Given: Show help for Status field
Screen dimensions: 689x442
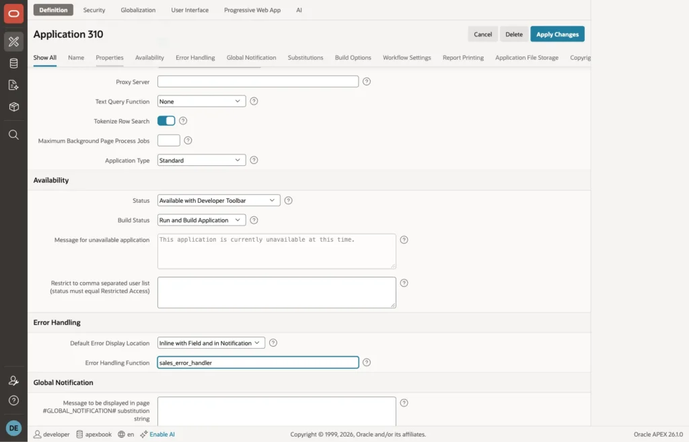Looking at the screenshot, I should point(288,200).
